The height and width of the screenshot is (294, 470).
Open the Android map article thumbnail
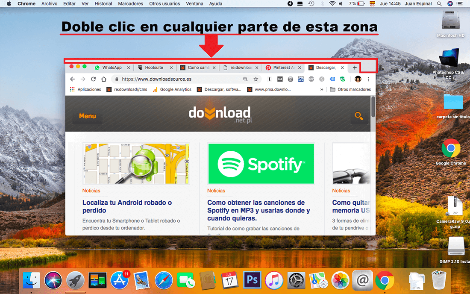(x=136, y=164)
